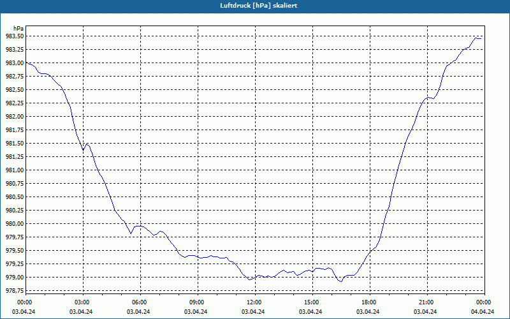This screenshot has height=319, width=510.
Task: Select the 03.04.24 date under the first 00:00
Action: [24, 311]
